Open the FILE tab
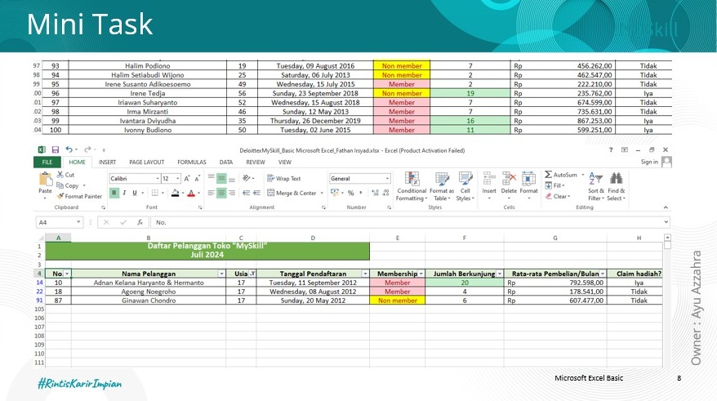 pos(47,162)
